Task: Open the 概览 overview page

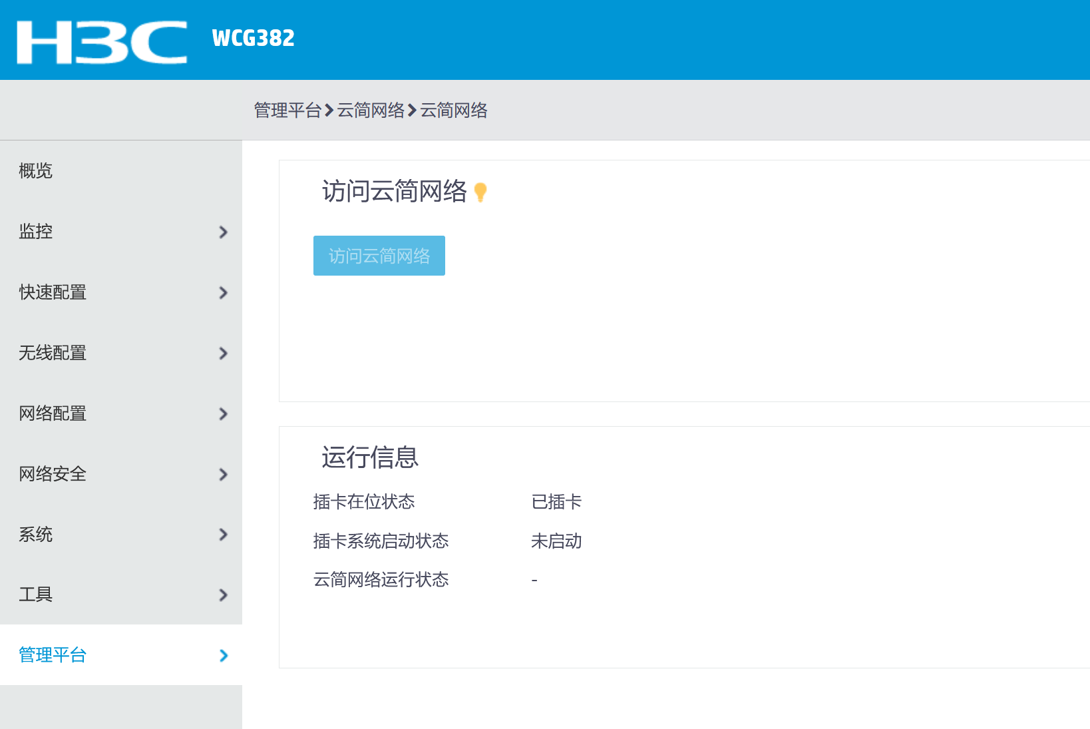Action: (36, 171)
